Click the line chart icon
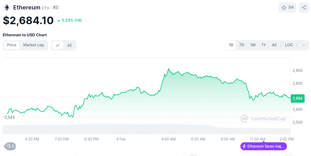The width and height of the screenshot is (311, 156). point(58,45)
